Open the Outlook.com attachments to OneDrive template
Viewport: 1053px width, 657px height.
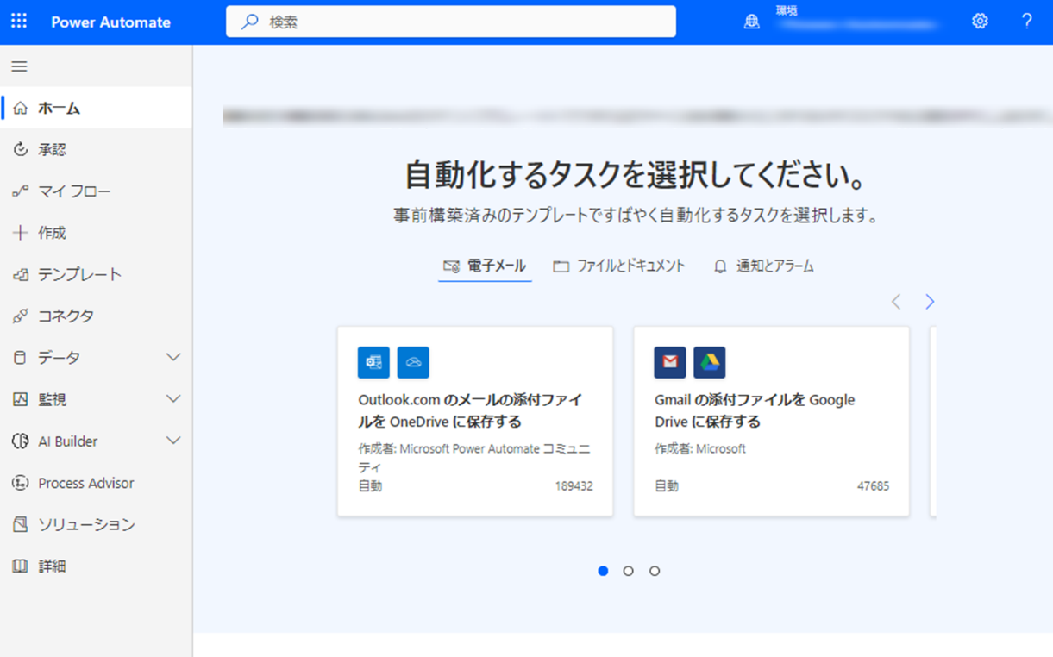click(475, 422)
